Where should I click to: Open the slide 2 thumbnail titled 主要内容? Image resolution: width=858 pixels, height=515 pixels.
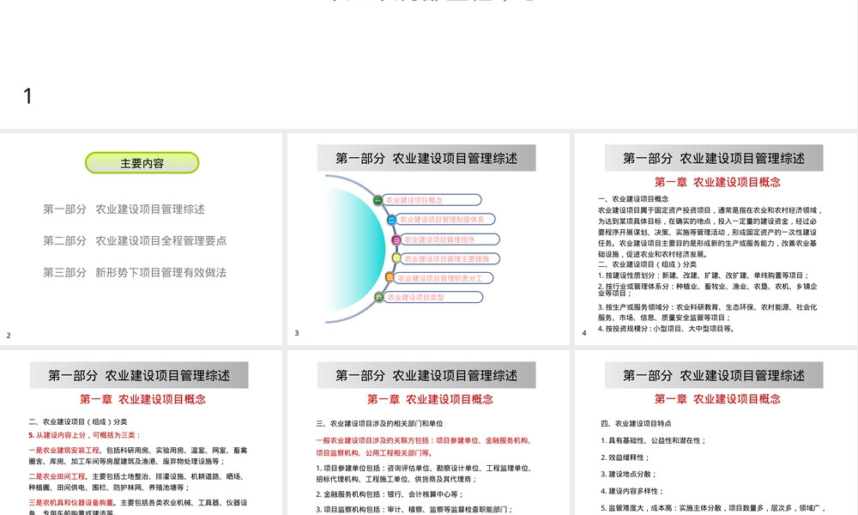point(142,239)
